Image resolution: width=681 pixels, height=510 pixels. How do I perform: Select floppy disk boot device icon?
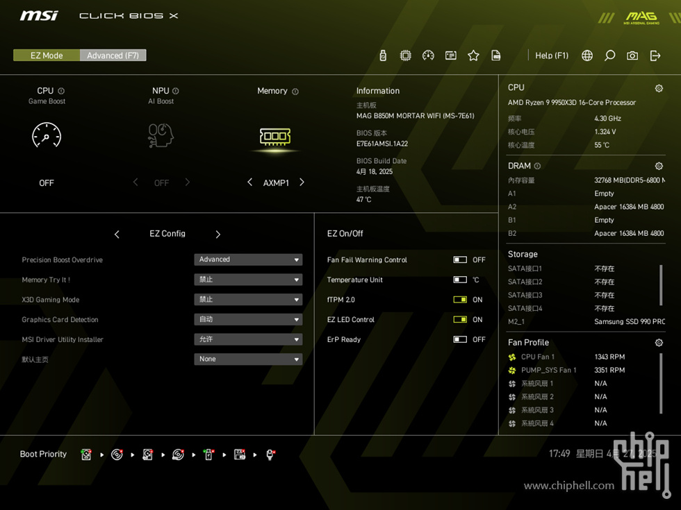click(x=239, y=454)
